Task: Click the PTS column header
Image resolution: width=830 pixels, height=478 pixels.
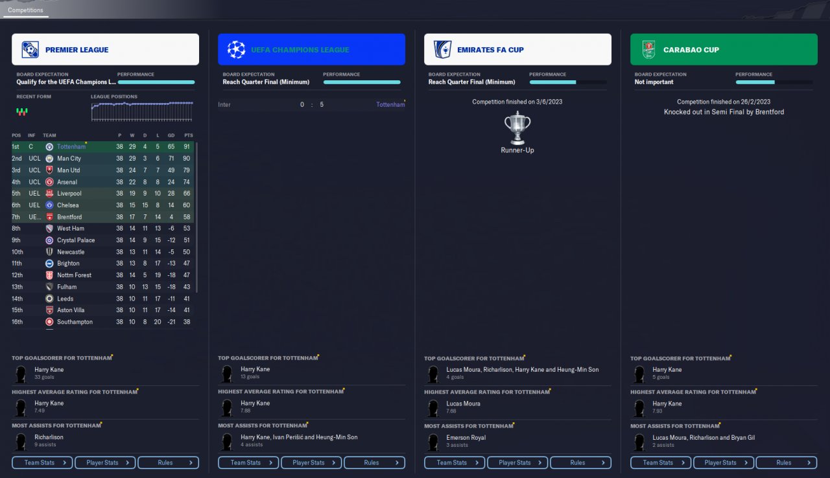Action: click(x=188, y=135)
